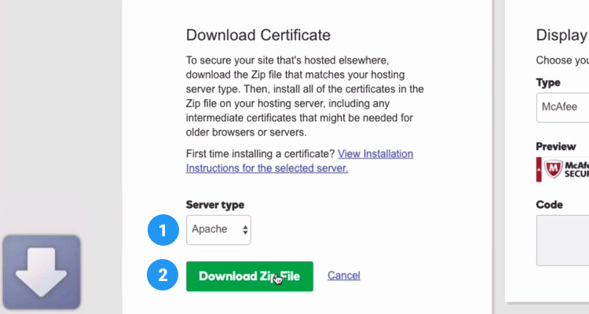Click the up-down arrows on Apache selector

[x=246, y=230]
